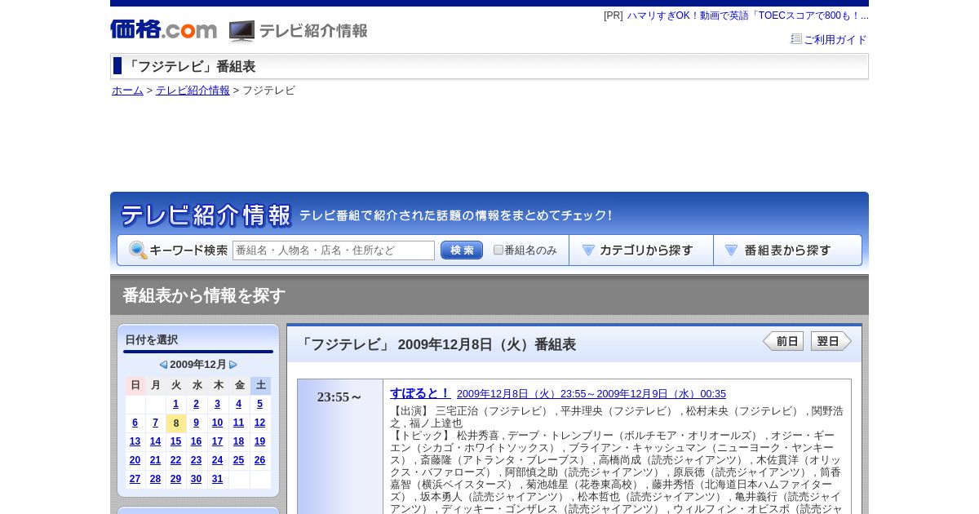
Task: Select December 31 in calendar
Action: [x=217, y=479]
